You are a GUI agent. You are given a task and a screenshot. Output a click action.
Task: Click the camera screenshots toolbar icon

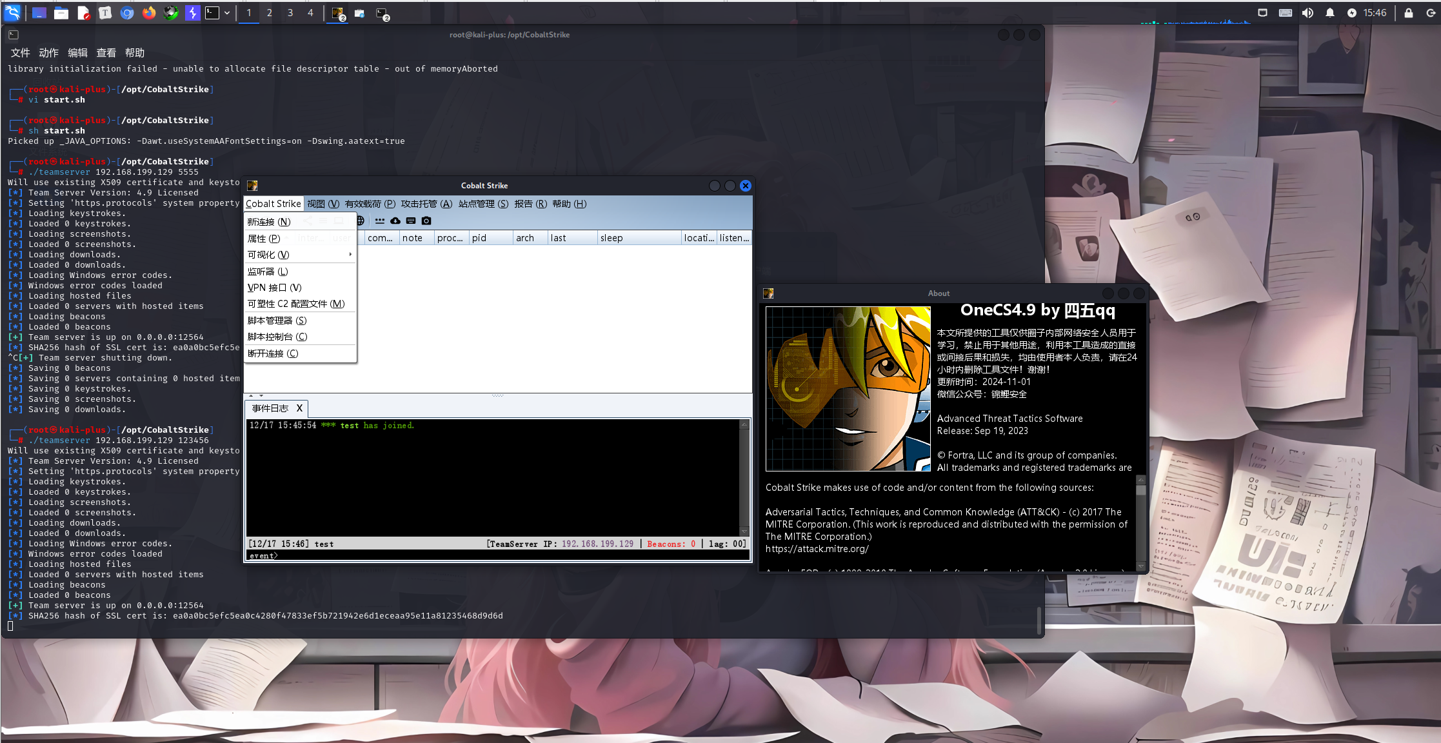pos(426,221)
